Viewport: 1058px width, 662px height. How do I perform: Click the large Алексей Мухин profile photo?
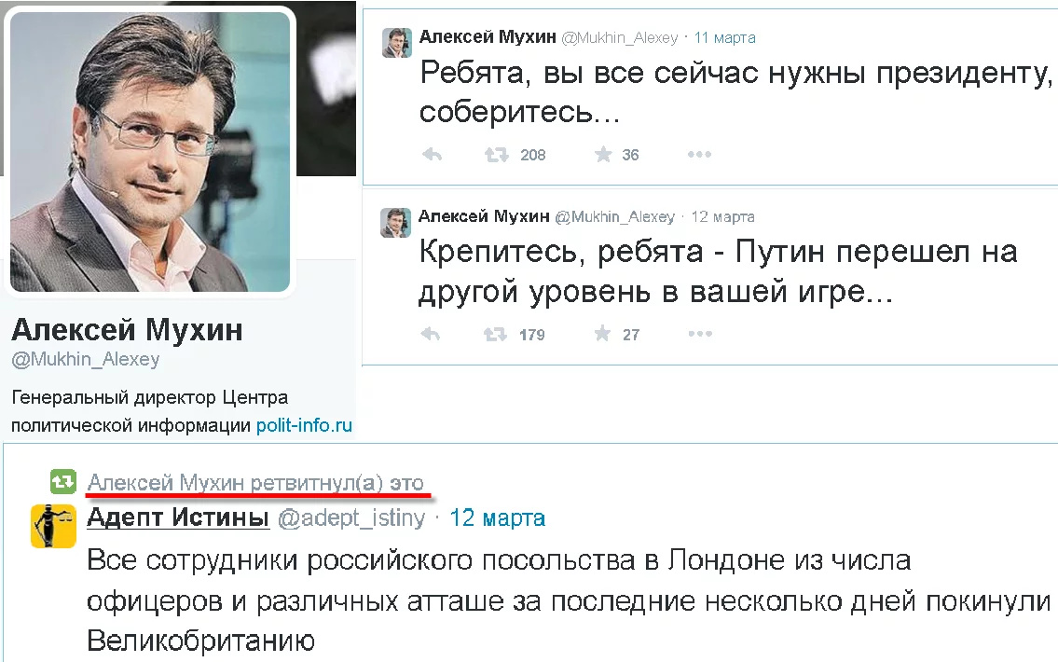coord(150,152)
